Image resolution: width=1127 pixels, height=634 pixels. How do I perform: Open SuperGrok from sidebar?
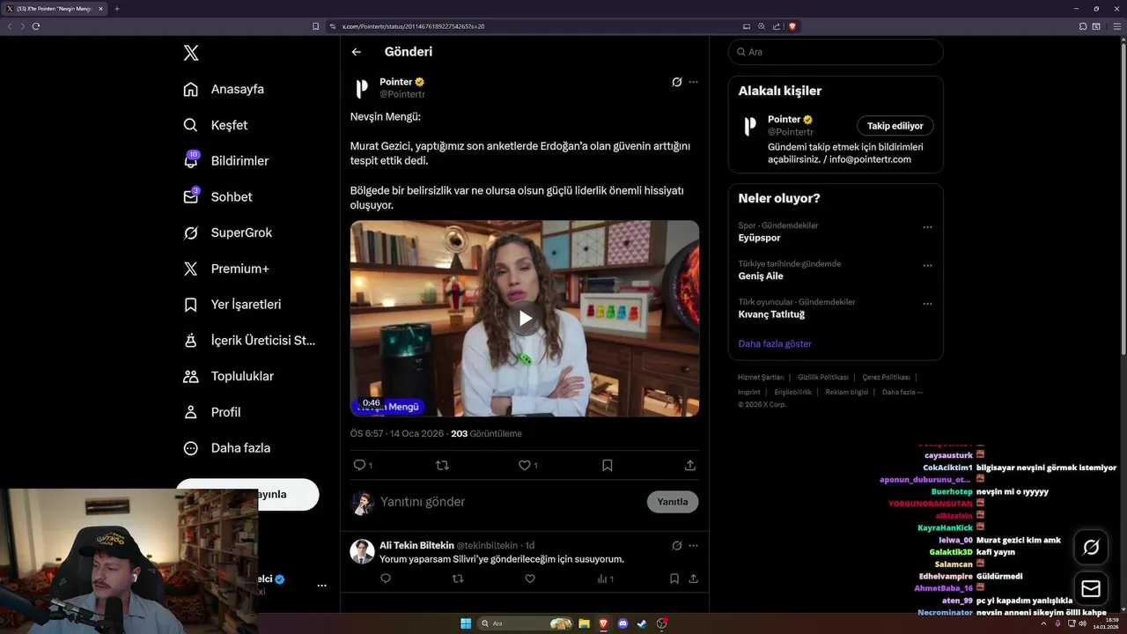click(227, 233)
